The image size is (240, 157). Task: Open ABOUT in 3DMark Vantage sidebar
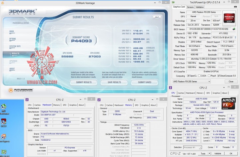pyautogui.click(x=12, y=69)
